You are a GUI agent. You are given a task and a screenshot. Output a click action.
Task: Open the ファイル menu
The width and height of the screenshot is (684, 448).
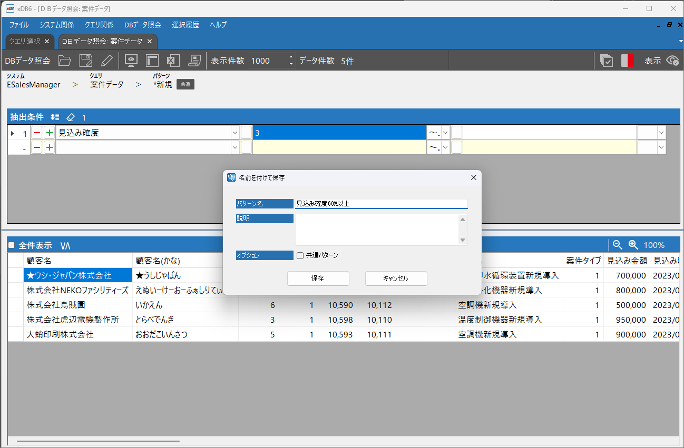(x=19, y=25)
